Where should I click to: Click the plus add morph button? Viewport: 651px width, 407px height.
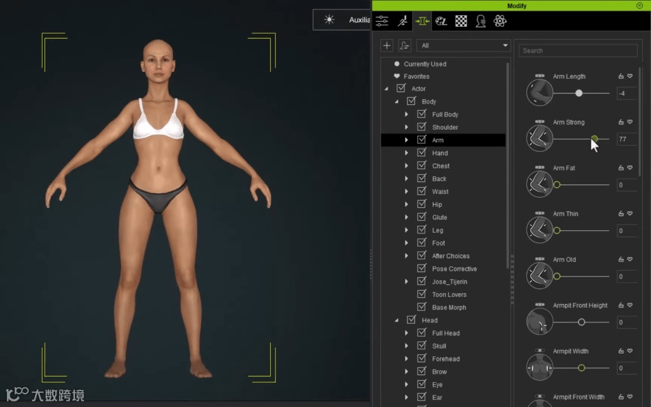coord(387,46)
